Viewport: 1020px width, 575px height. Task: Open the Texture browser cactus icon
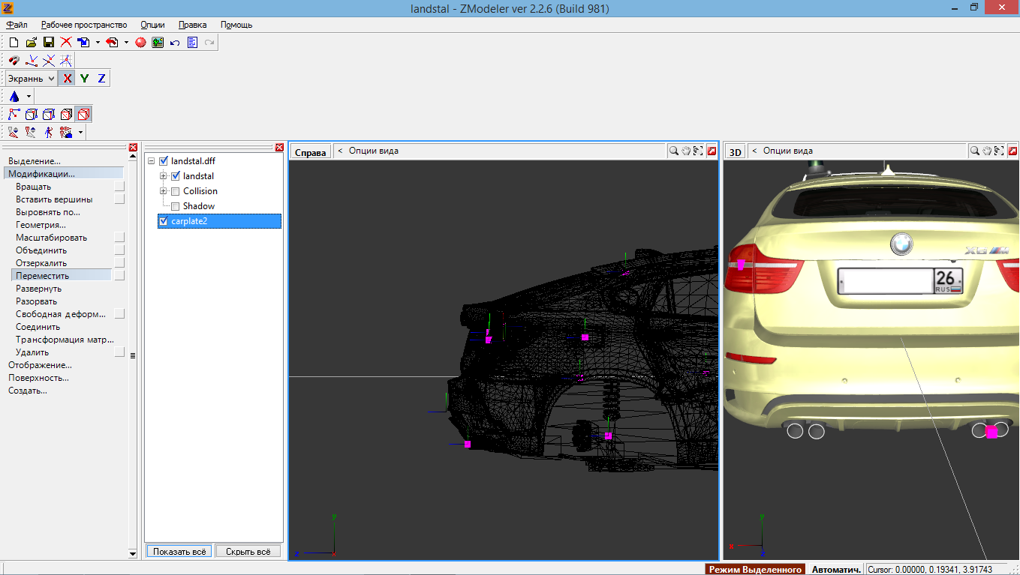[x=158, y=43]
